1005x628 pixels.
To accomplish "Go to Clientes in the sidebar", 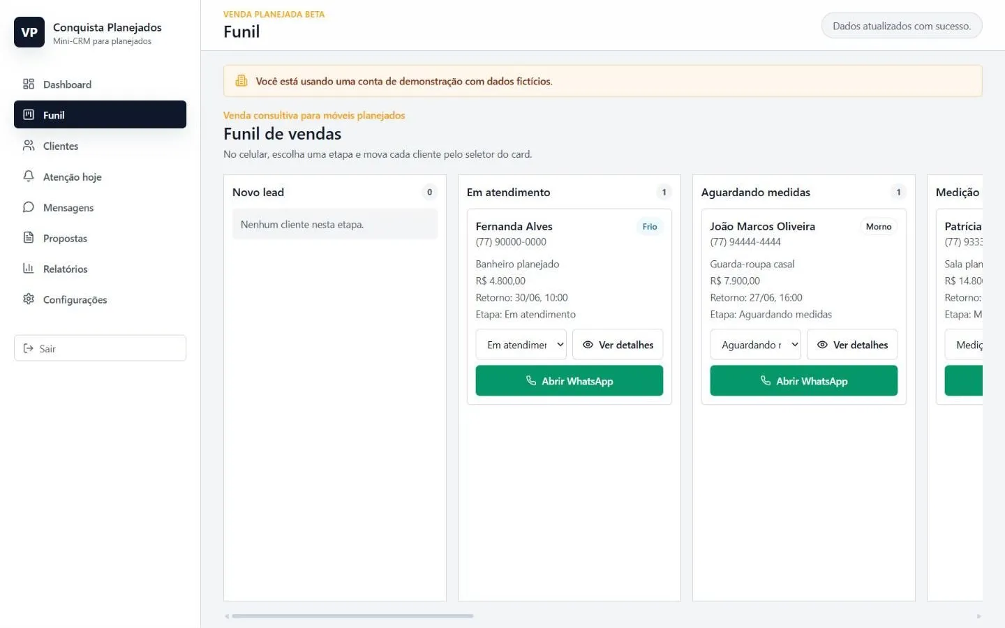I will (100, 146).
